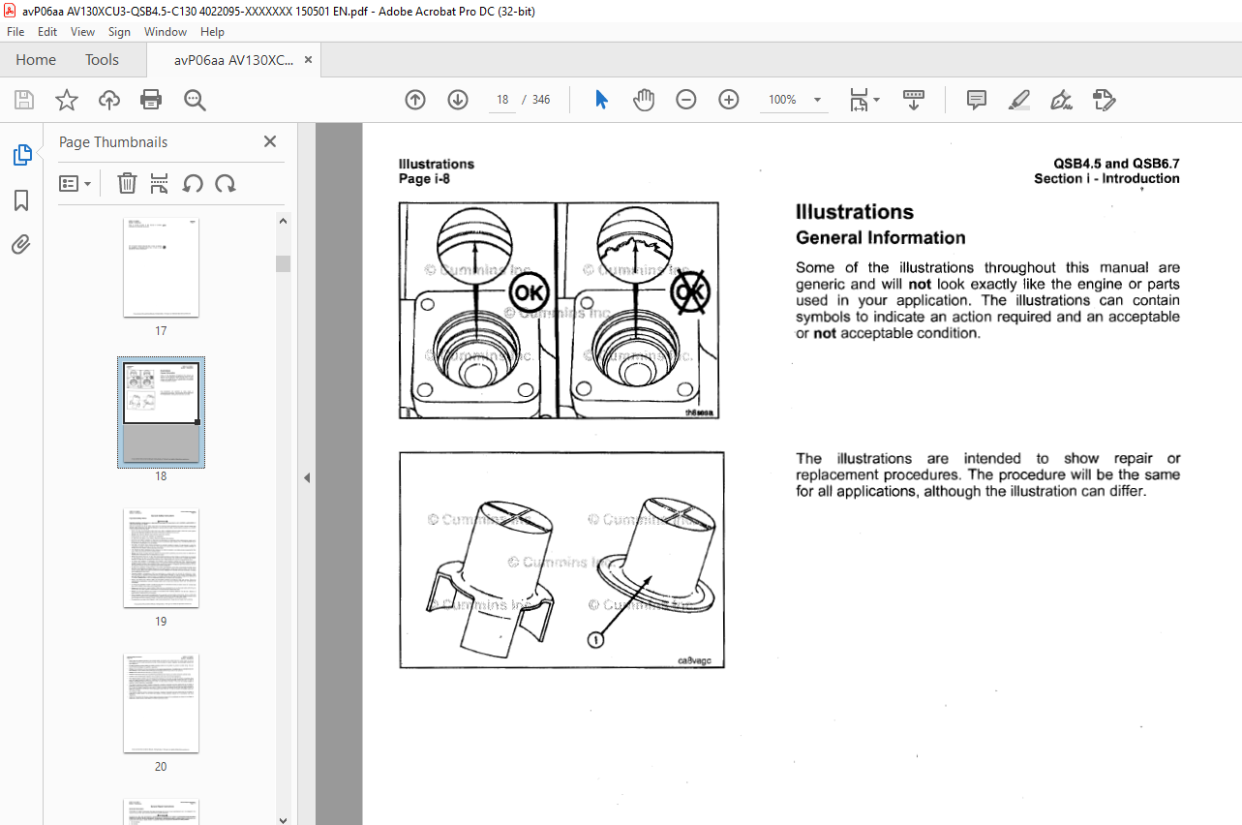This screenshot has width=1242, height=825.
Task: Open Page Thumbnails sidebar icon
Action: [x=21, y=155]
